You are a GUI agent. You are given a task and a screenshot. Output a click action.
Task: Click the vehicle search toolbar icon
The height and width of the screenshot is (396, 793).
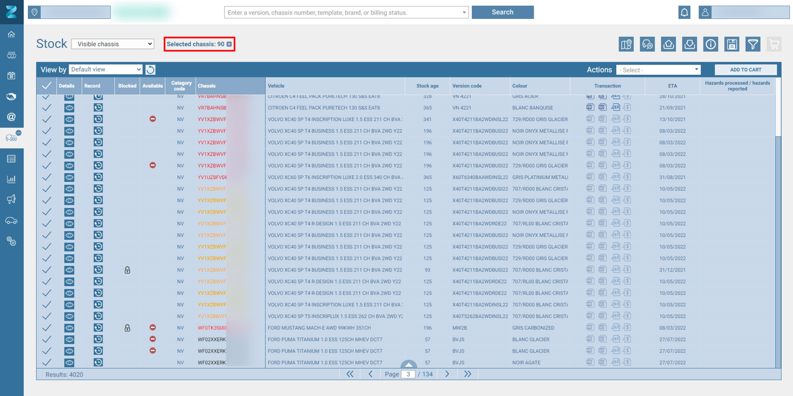[x=647, y=44]
